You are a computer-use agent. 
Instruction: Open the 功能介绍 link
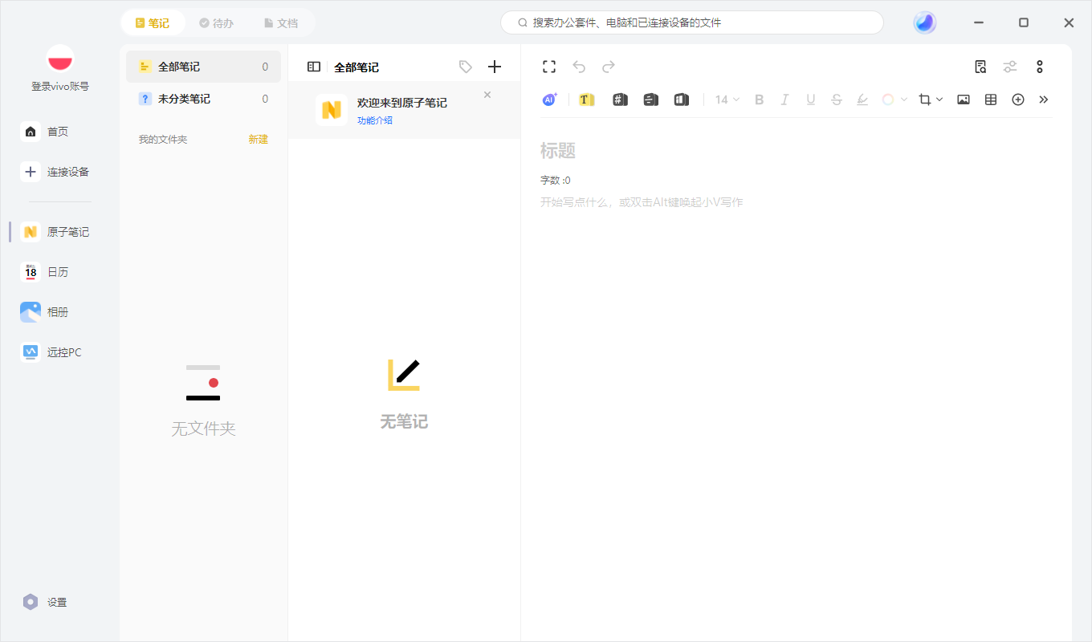(375, 120)
